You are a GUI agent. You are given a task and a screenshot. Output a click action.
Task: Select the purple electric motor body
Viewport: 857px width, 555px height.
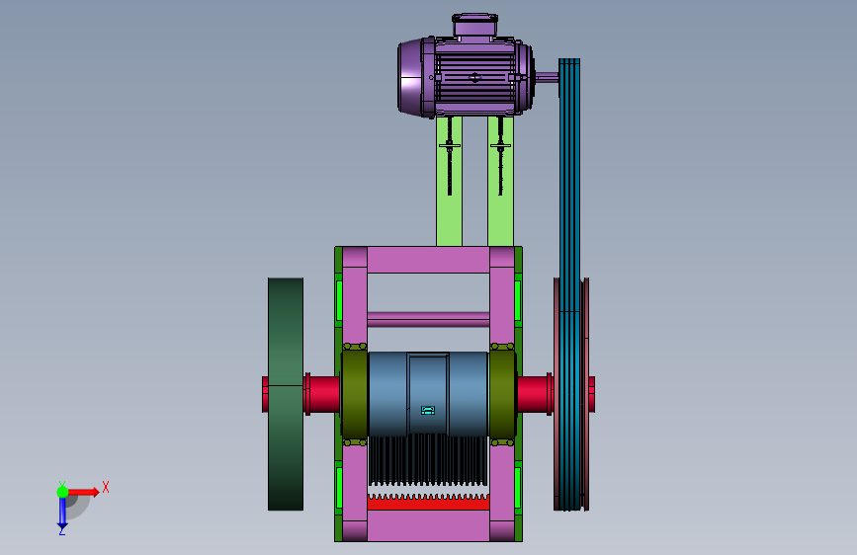[x=466, y=76]
